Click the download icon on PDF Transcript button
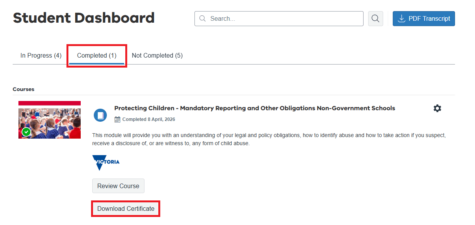The width and height of the screenshot is (475, 225). (x=401, y=18)
